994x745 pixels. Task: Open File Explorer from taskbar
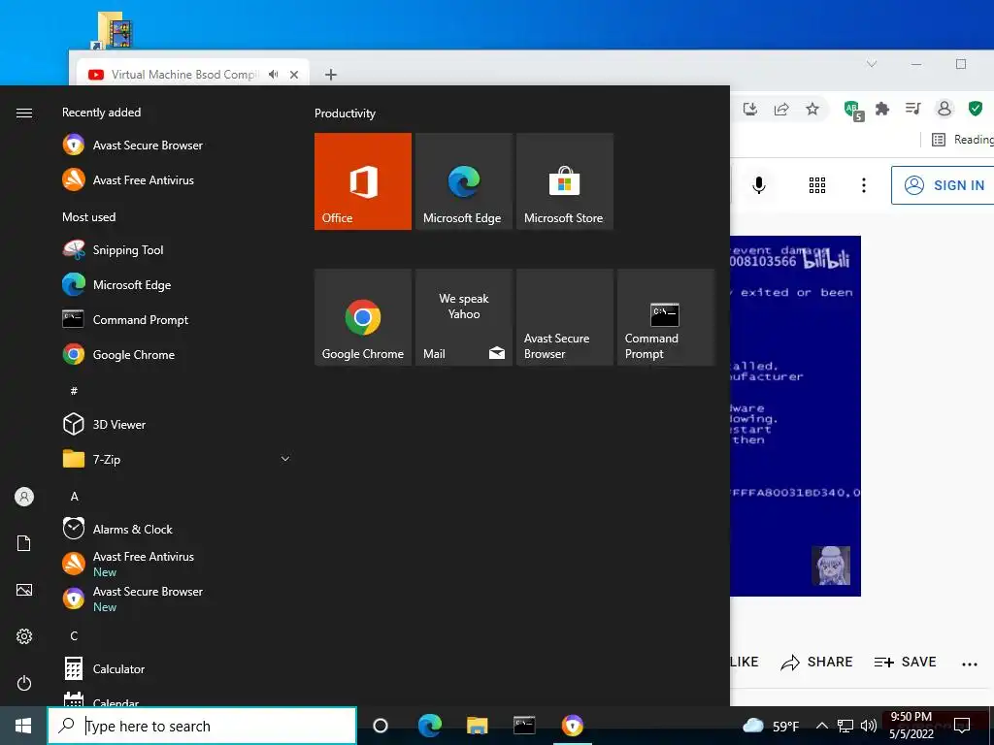click(477, 726)
